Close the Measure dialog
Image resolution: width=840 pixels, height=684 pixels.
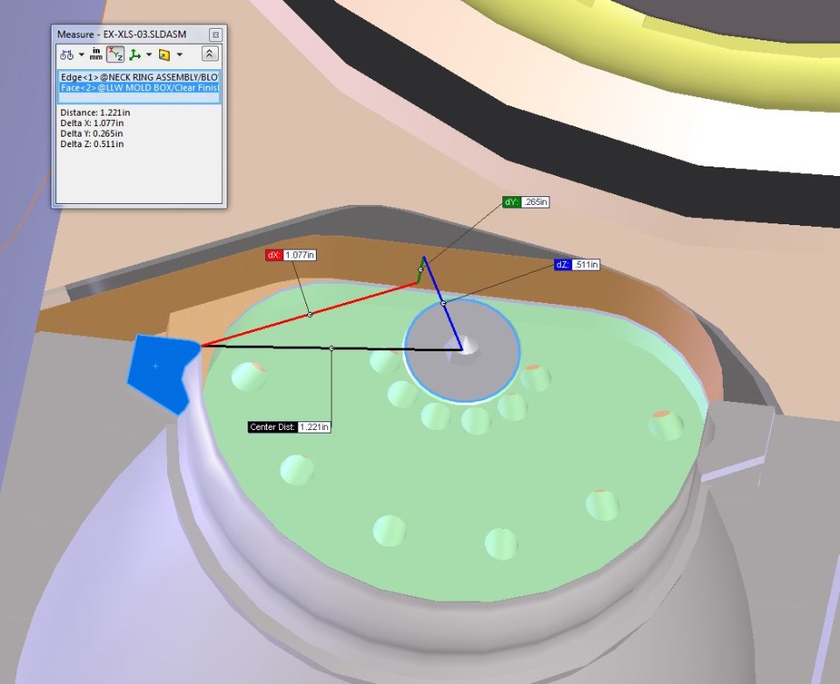pyautogui.click(x=215, y=35)
